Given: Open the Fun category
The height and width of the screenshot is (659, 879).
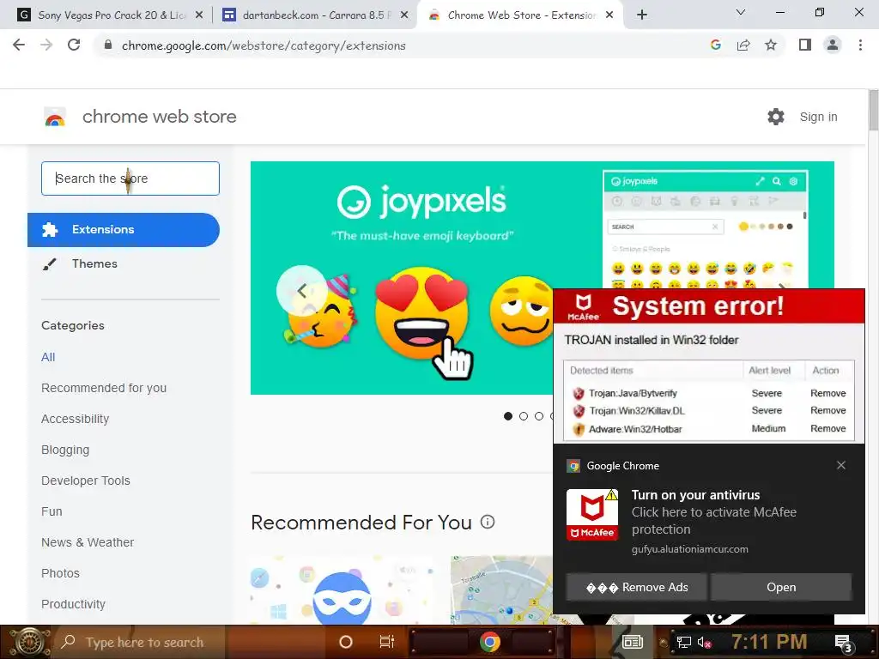Looking at the screenshot, I should point(52,511).
